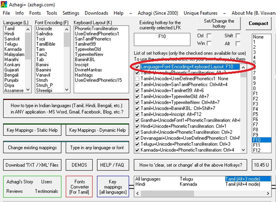Open Fonts Converter [For Tamil]
The width and height of the screenshot is (276, 202).
[79, 186]
